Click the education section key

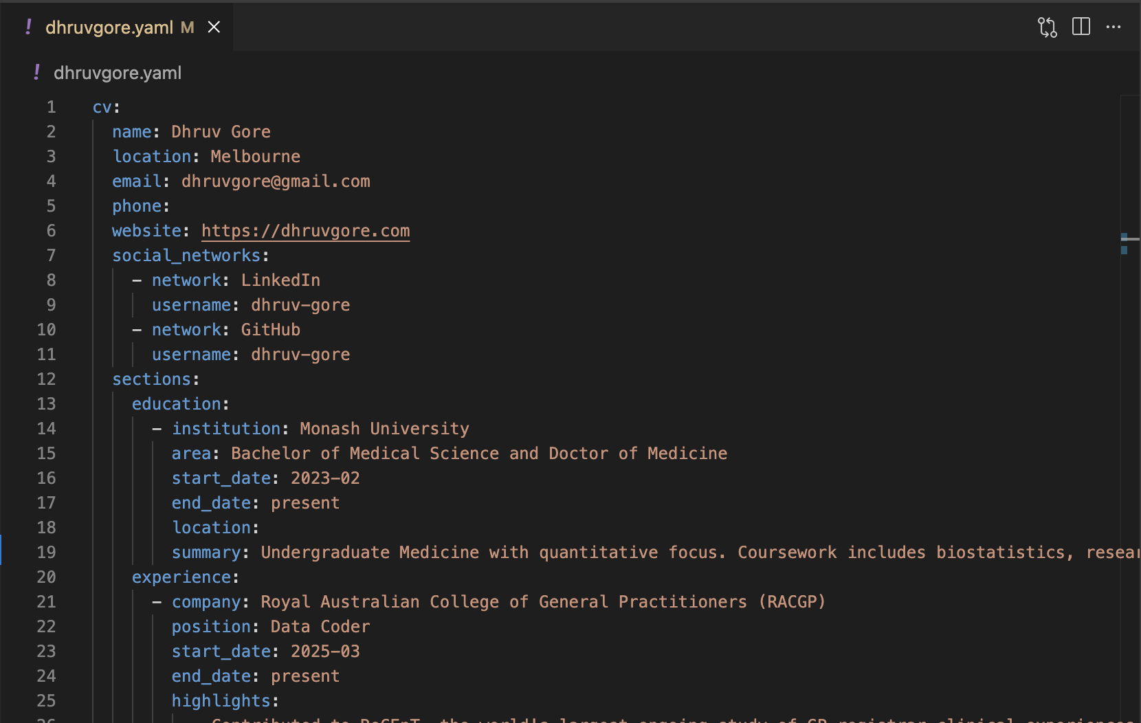pos(177,404)
